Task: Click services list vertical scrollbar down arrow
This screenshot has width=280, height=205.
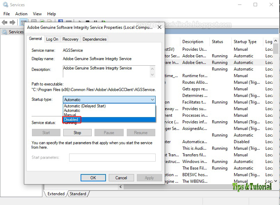Action: 276,181
